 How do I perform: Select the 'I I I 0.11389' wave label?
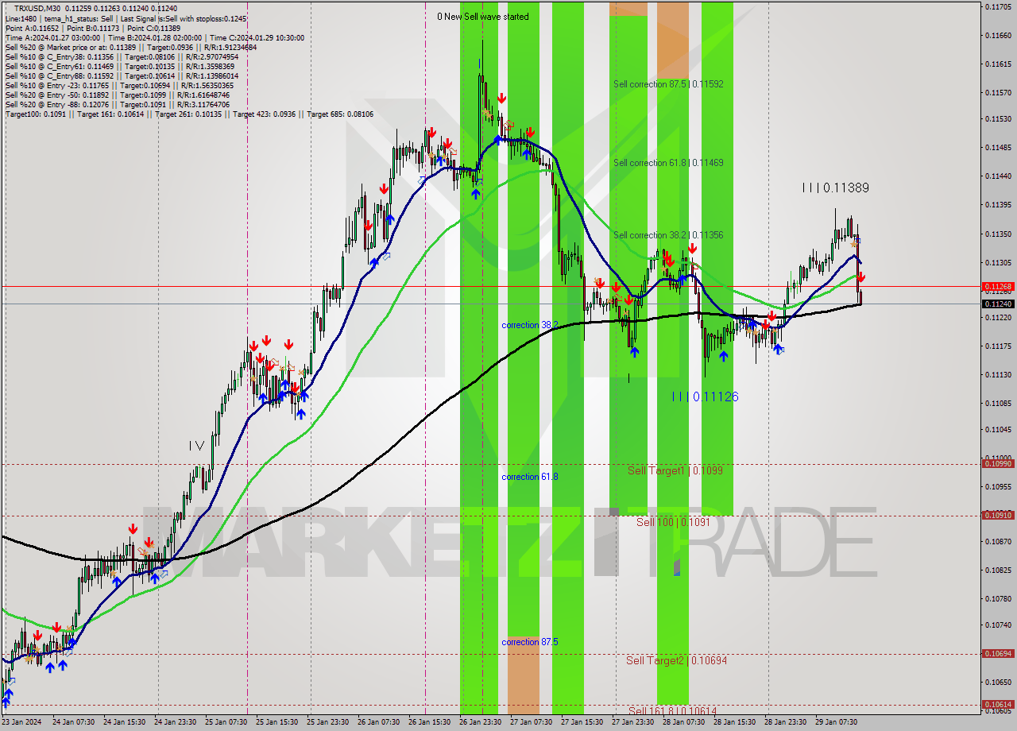tap(835, 188)
